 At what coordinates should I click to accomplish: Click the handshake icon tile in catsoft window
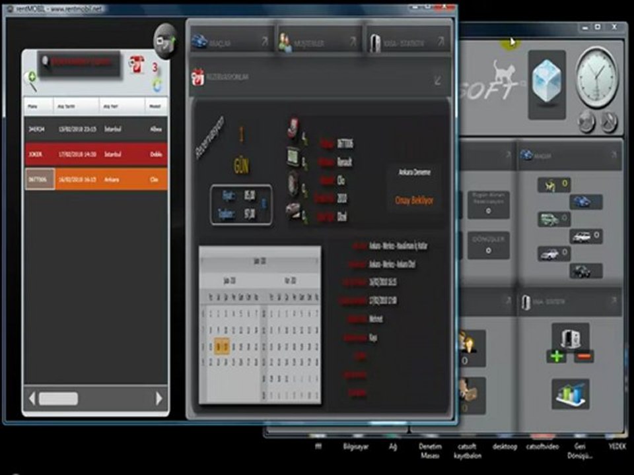(472, 395)
